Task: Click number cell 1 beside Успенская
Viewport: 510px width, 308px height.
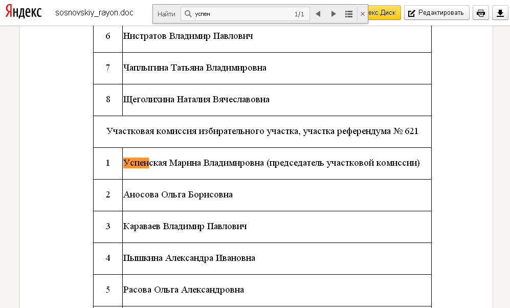Action: click(x=108, y=163)
